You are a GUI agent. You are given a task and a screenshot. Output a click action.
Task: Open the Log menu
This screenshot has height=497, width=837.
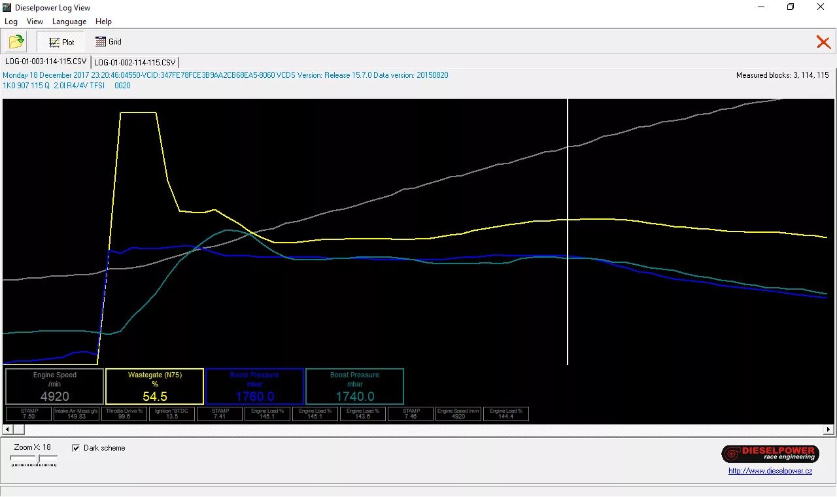(11, 22)
